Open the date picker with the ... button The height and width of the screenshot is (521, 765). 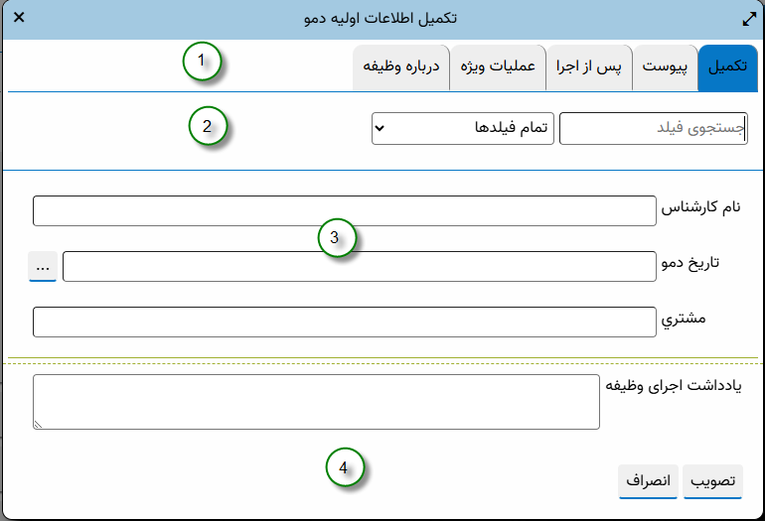43,267
